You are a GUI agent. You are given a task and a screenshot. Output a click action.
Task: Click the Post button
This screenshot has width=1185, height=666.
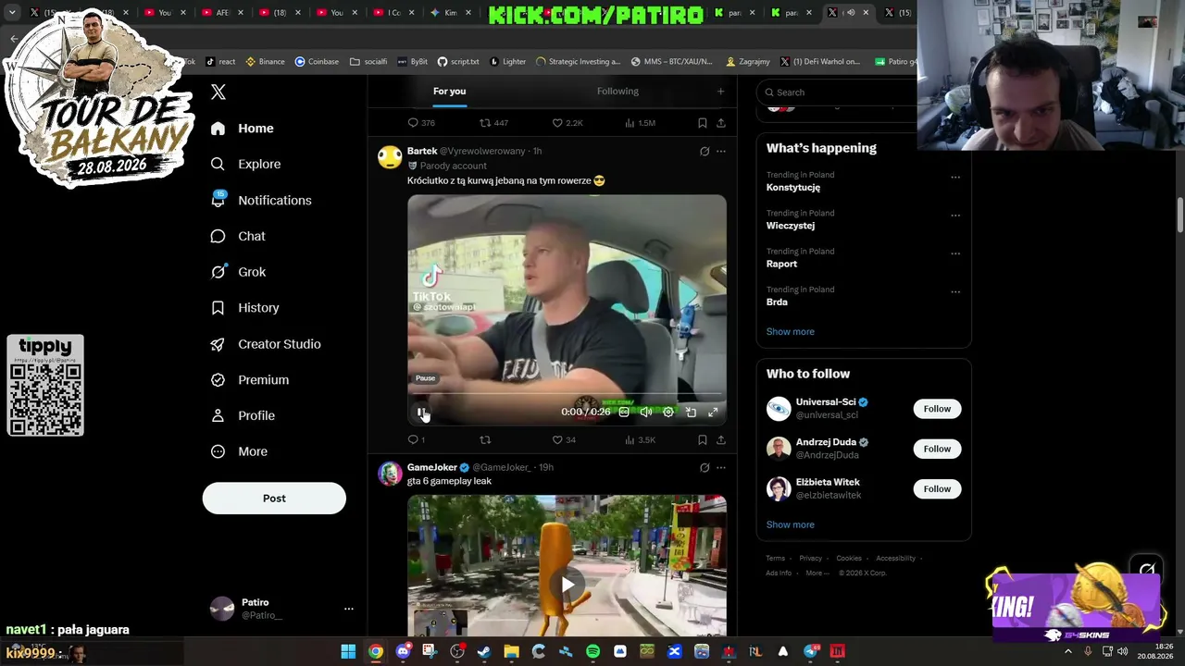(x=274, y=498)
